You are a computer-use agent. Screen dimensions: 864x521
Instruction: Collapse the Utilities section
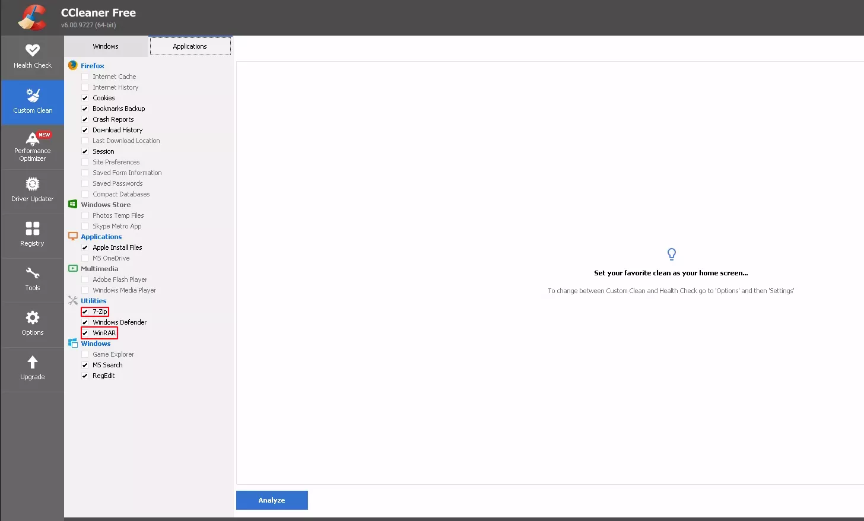click(x=73, y=301)
